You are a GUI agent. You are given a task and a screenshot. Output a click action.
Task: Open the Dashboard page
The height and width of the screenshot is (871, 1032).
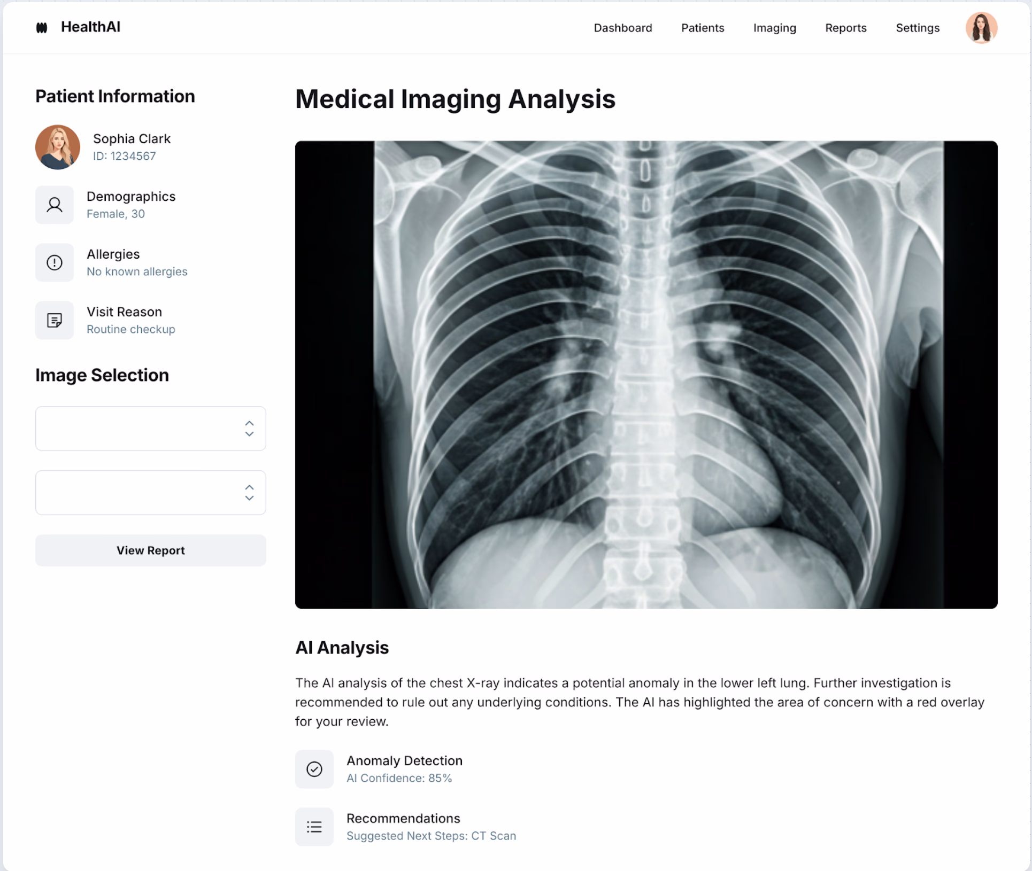coord(623,28)
